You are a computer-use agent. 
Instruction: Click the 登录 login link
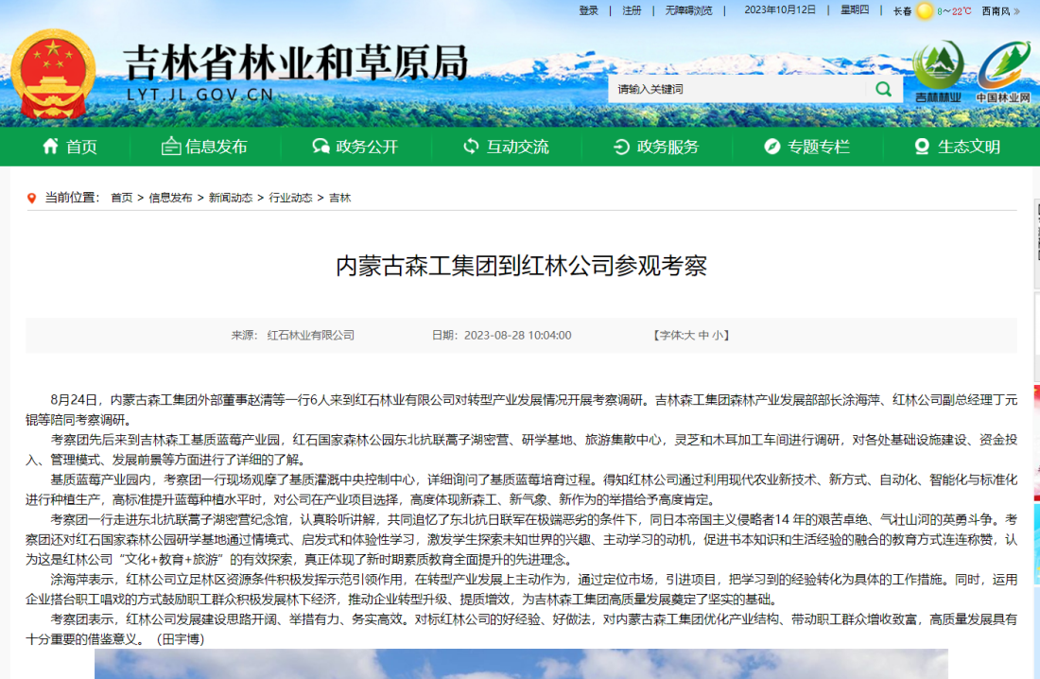pyautogui.click(x=588, y=10)
